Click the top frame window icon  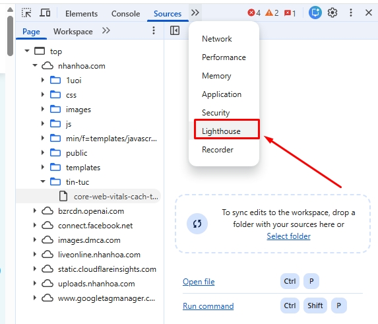[x=40, y=51]
